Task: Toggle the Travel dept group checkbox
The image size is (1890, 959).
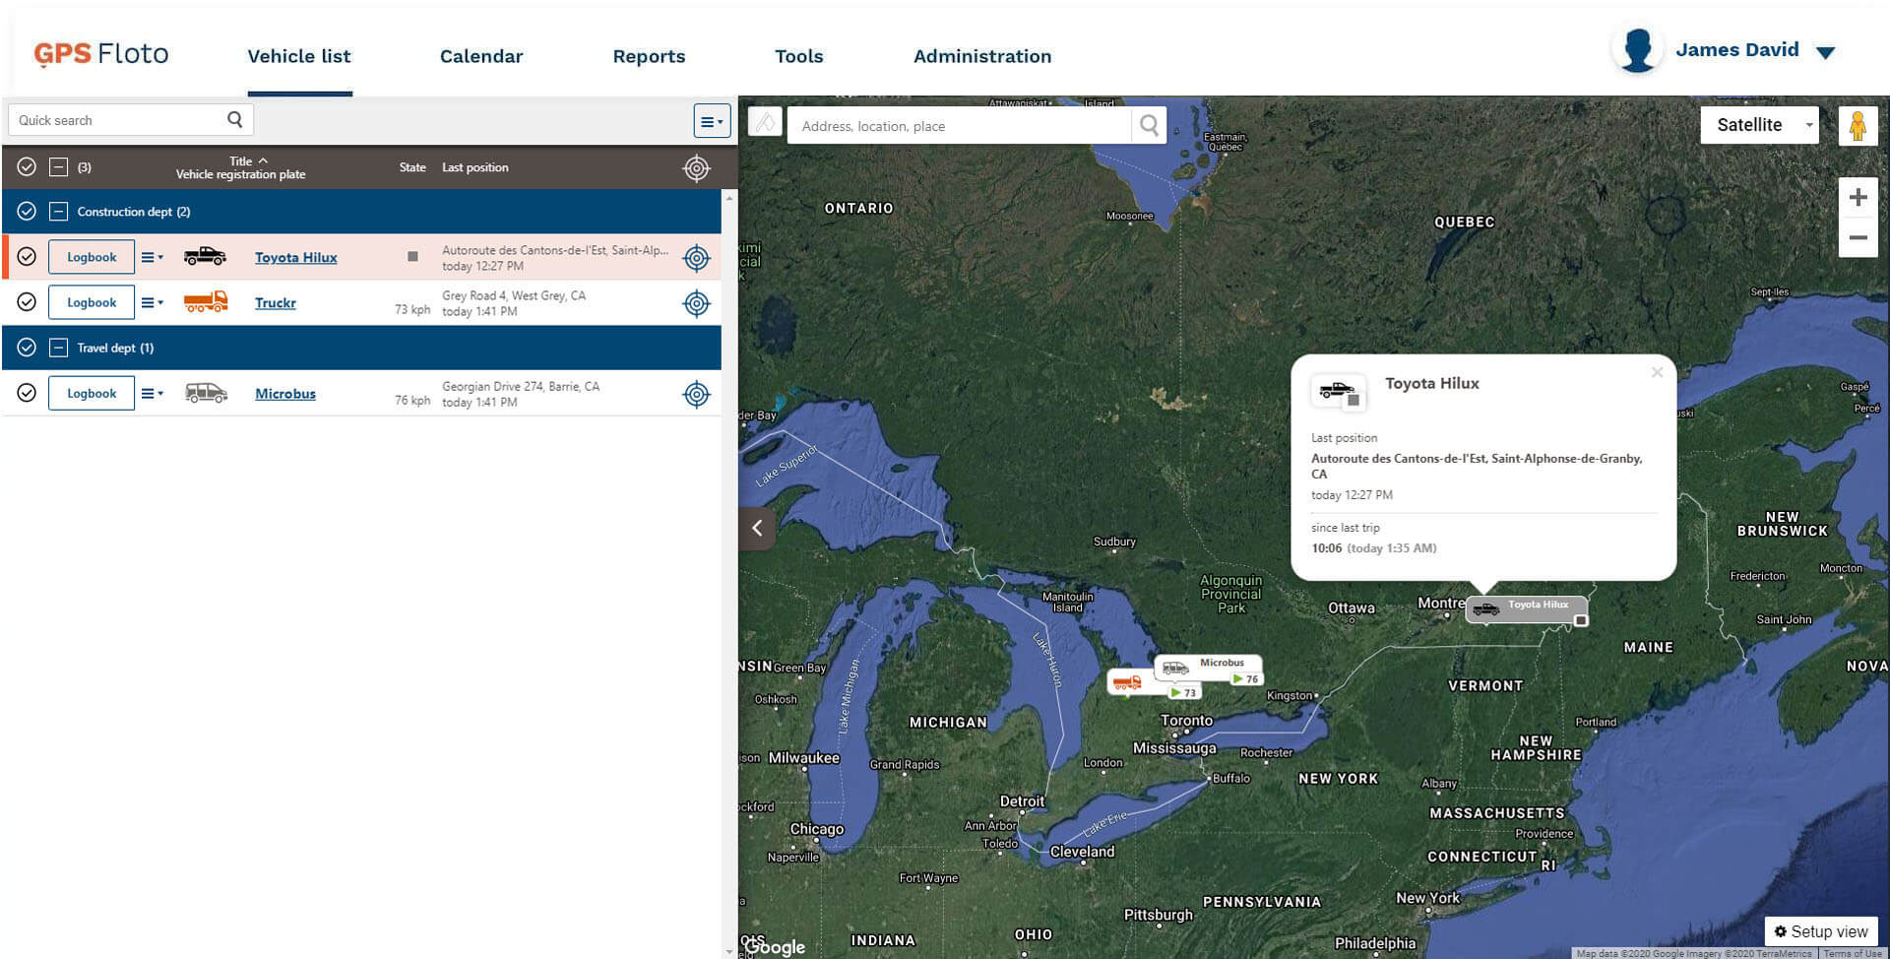Action: coord(27,348)
